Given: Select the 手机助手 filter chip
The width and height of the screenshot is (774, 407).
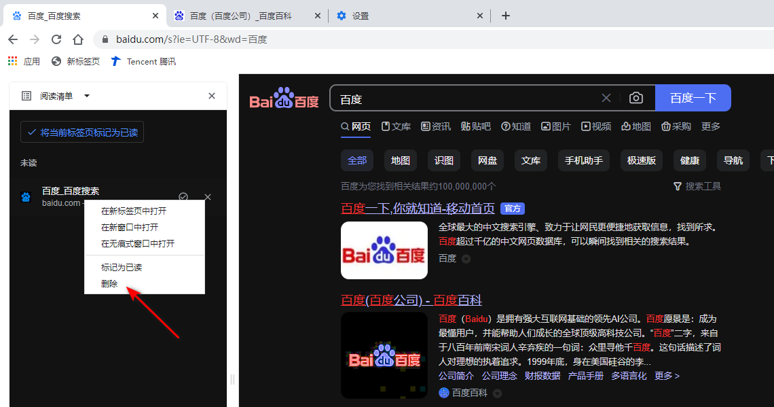Looking at the screenshot, I should [x=584, y=160].
